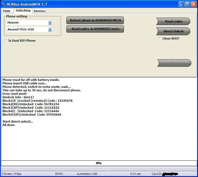
Task: Expand the Ascend Y511-U10 model dropdown
Action: [x=50, y=30]
